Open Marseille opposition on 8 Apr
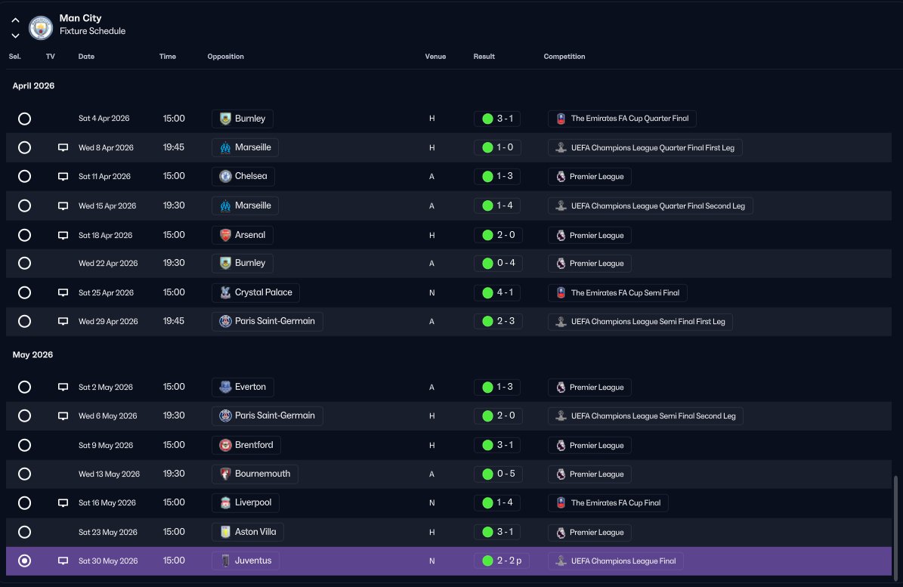This screenshot has width=903, height=587. (x=246, y=147)
